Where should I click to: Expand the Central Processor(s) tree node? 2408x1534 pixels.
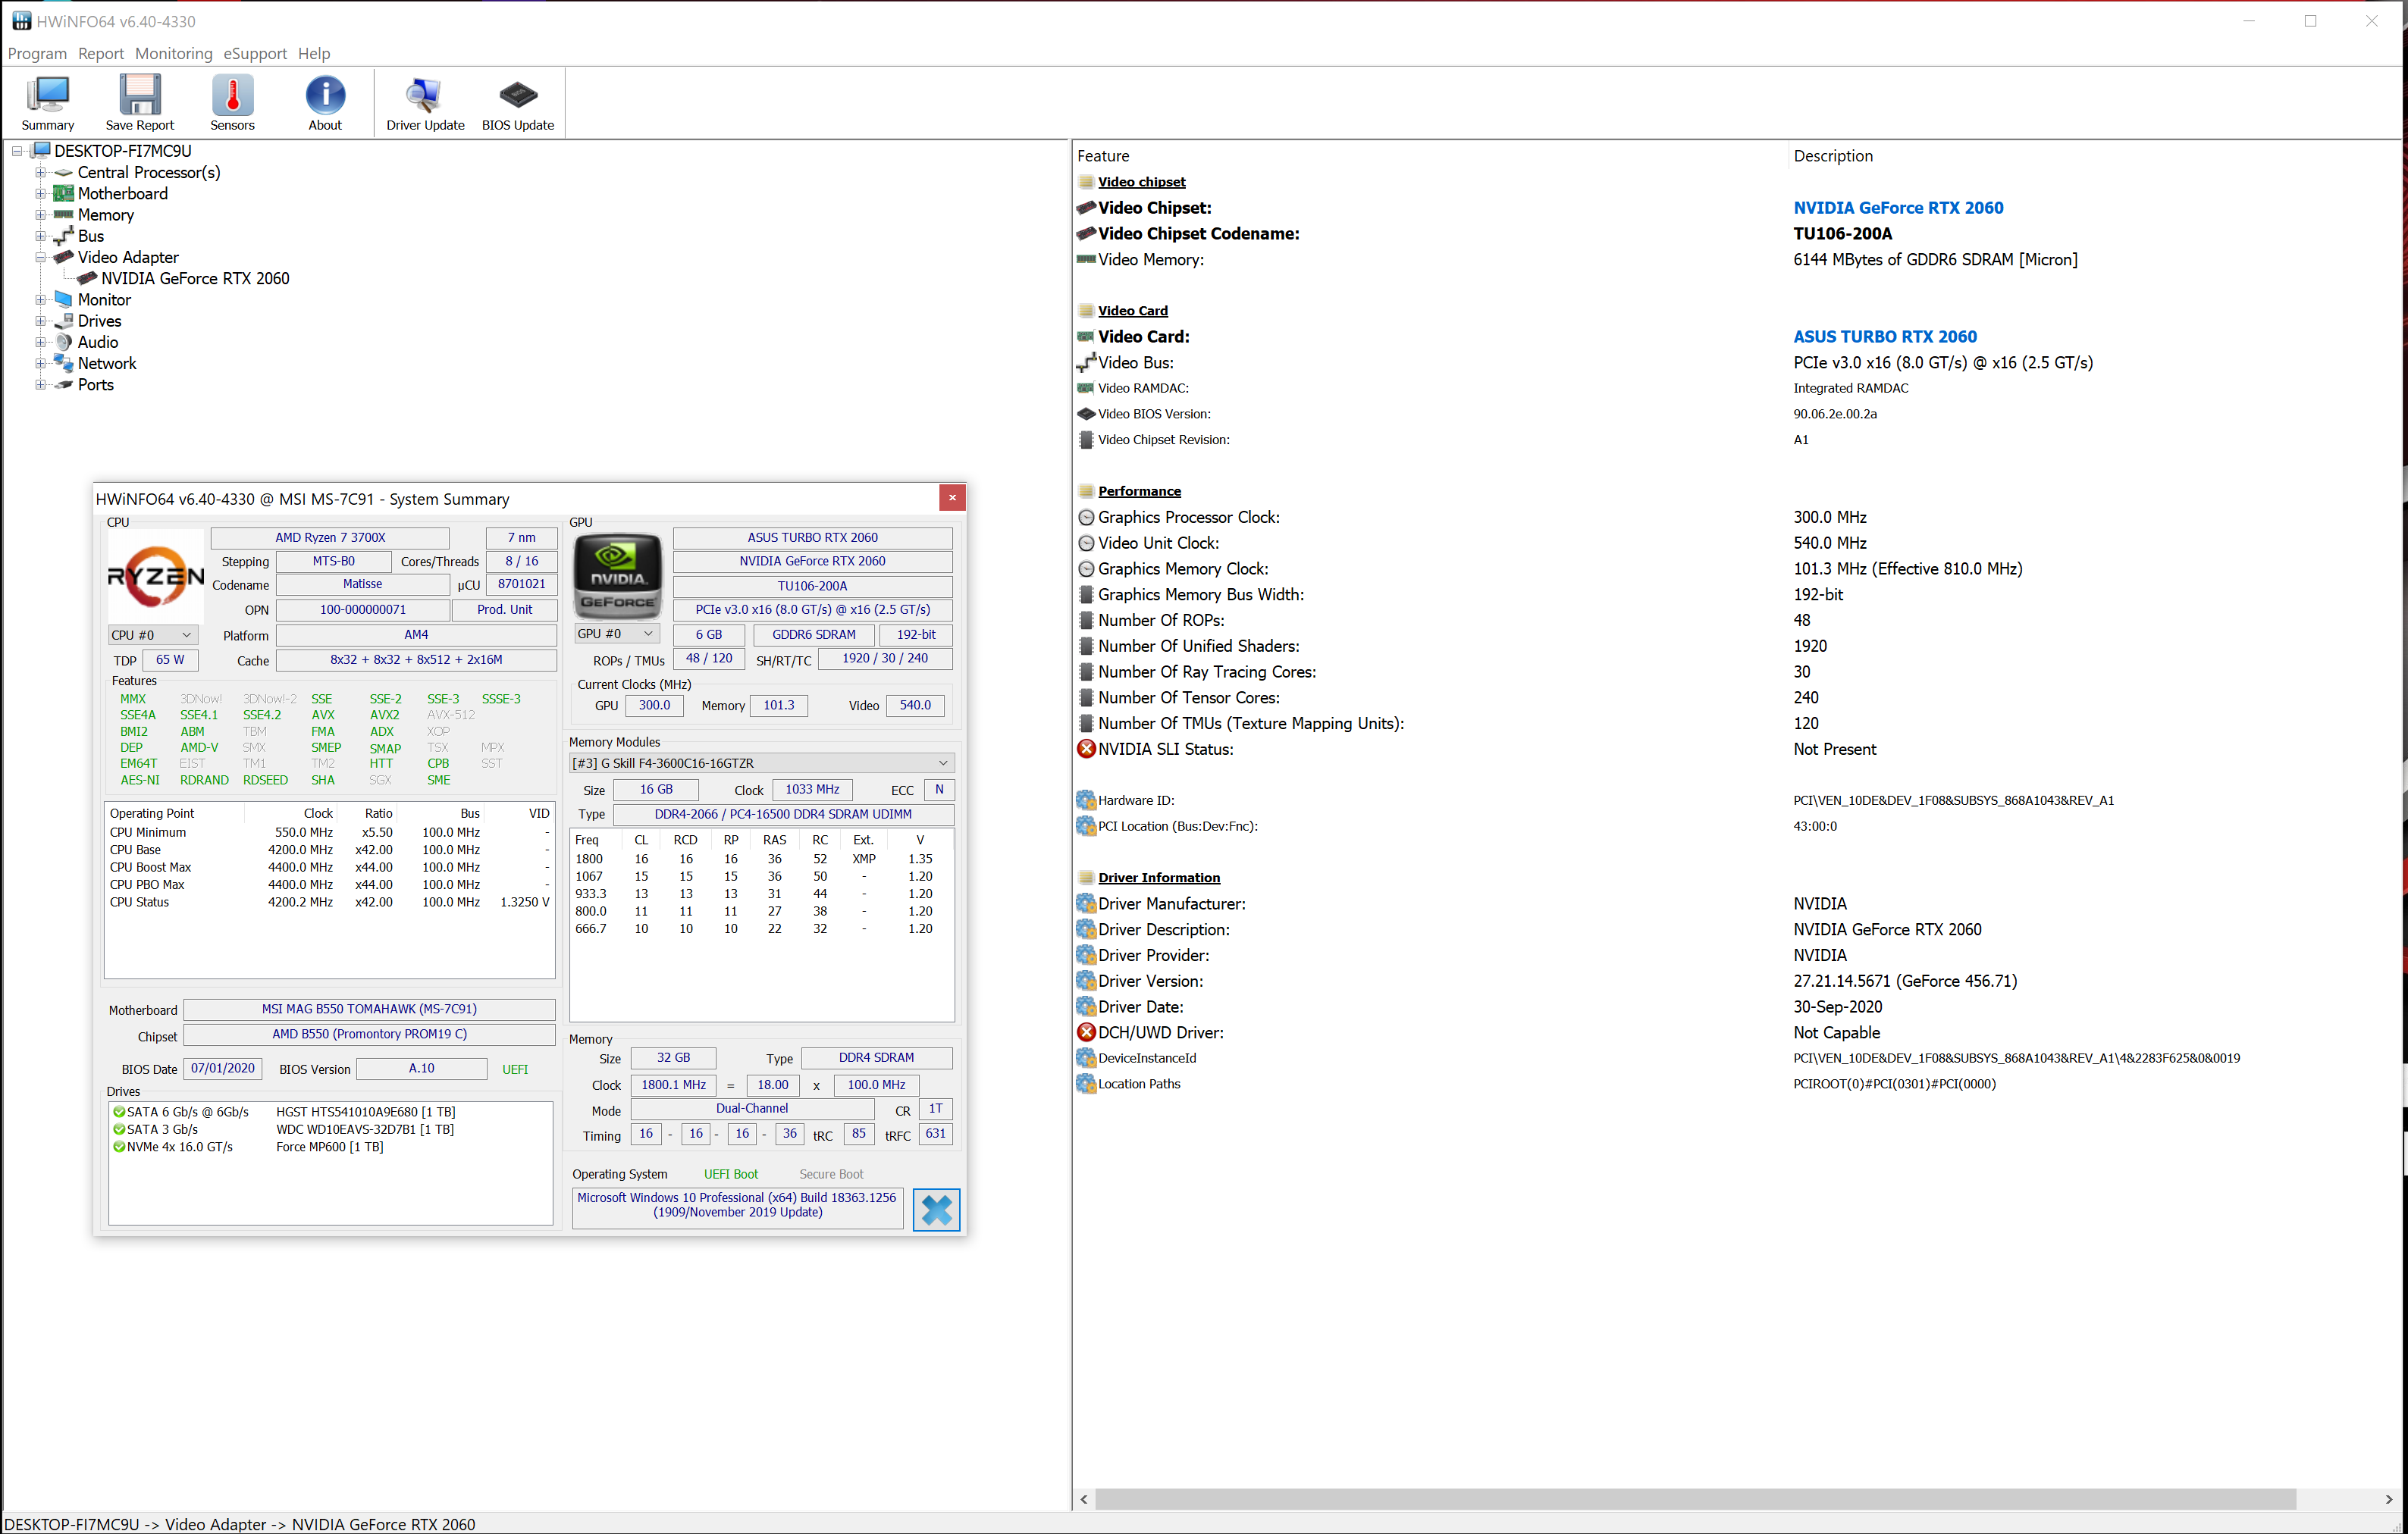click(x=40, y=173)
